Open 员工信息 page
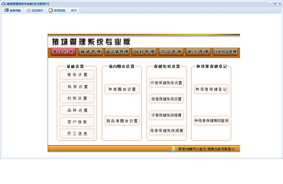The image size is (283, 184). tap(77, 134)
